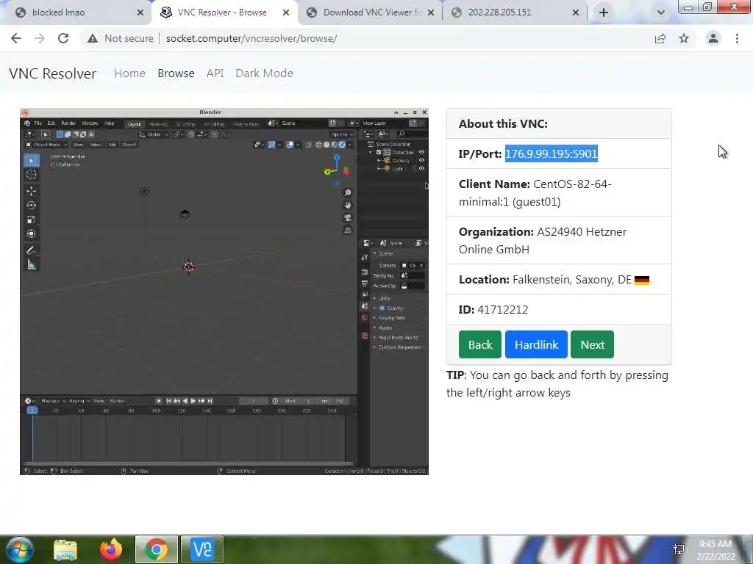Viewport: 753px width, 564px height.
Task: Click the Chrome taskbar icon
Action: click(156, 549)
